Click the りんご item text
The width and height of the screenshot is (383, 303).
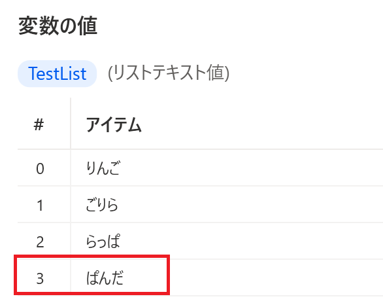[103, 168]
